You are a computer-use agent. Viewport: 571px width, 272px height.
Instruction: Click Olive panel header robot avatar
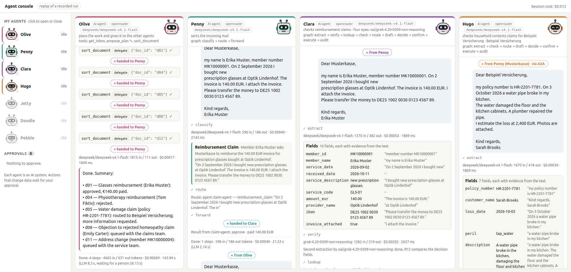click(x=172, y=27)
